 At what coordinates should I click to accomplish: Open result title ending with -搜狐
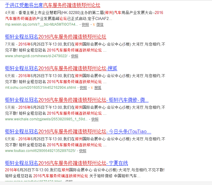click(x=61, y=68)
